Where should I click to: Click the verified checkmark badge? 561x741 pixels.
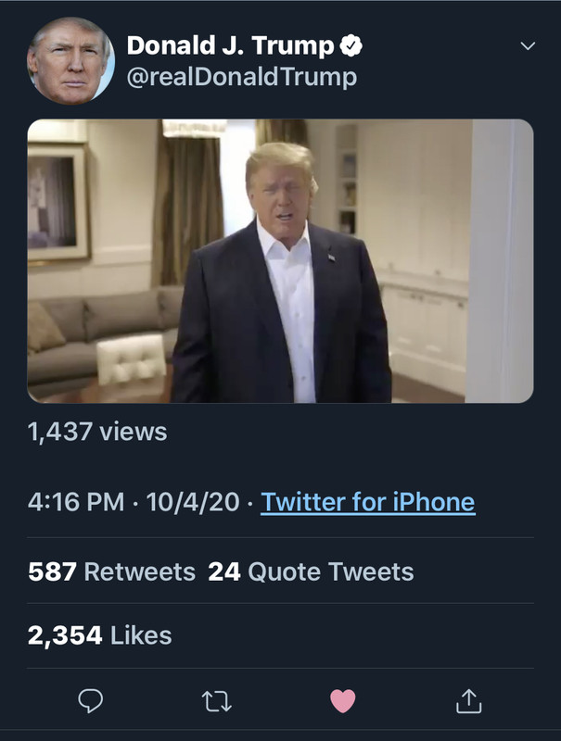351,44
